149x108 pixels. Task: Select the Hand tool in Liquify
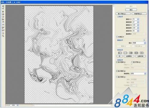[x=3, y=33]
